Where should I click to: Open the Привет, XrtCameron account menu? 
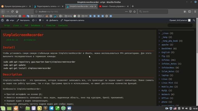pos(180,20)
